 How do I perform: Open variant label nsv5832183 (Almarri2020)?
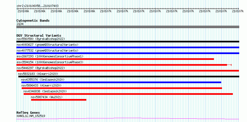(x=38, y=74)
